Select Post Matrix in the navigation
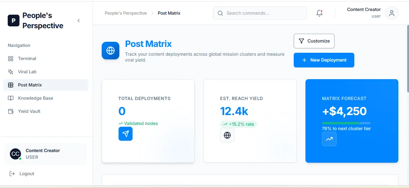This screenshot has width=409, height=188. pos(46,85)
